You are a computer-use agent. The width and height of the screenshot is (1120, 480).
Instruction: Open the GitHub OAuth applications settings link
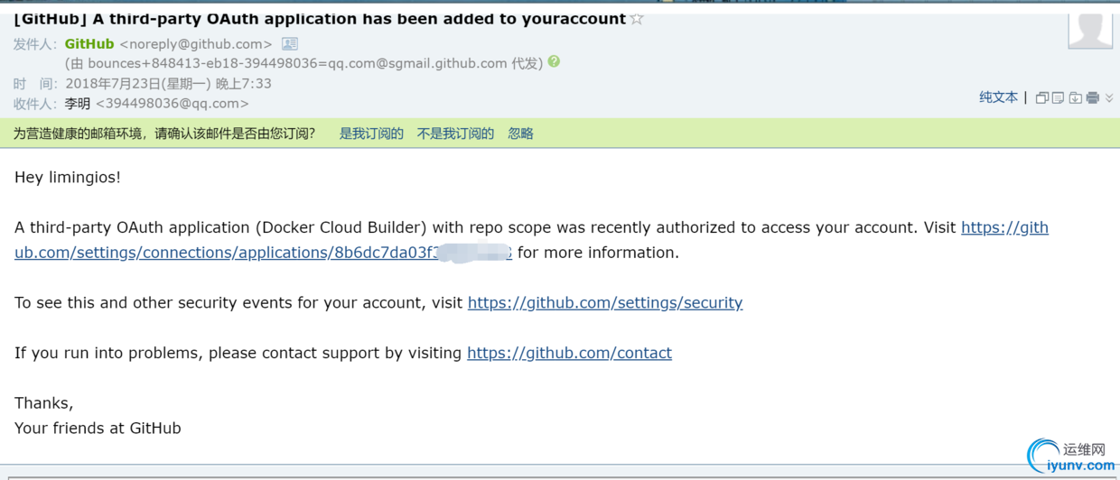[x=531, y=240]
